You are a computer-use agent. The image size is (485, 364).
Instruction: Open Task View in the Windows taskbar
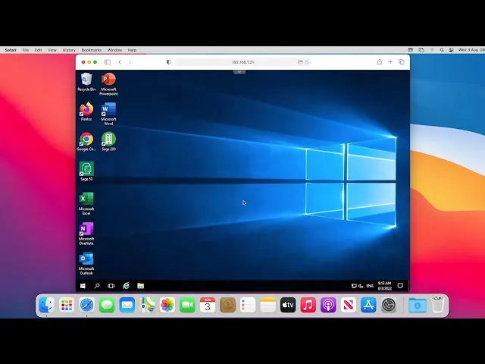[x=111, y=286]
